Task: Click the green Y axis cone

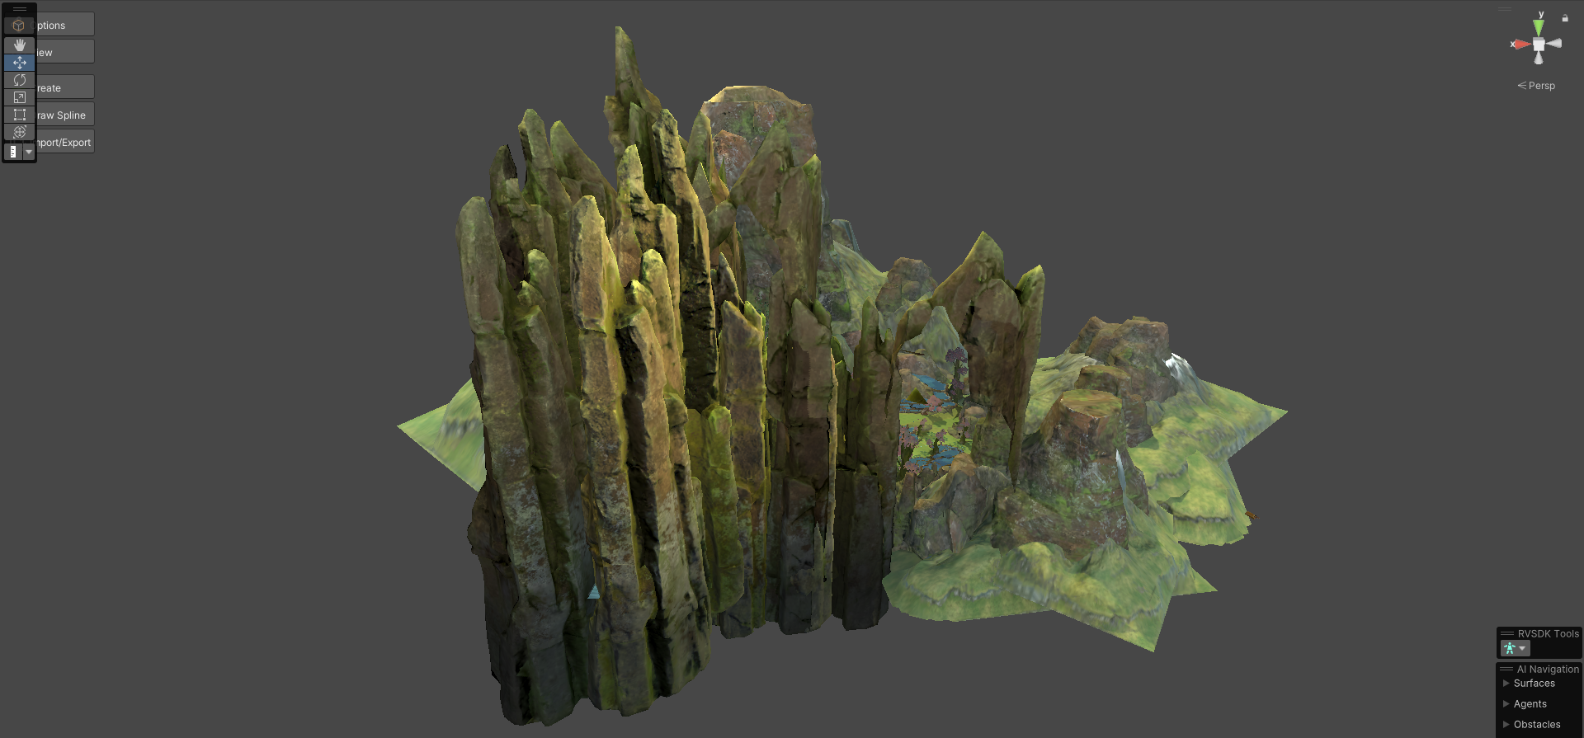Action: pos(1539,27)
